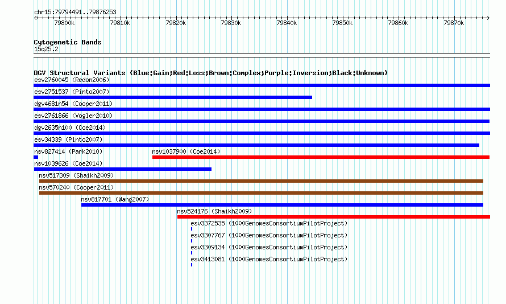Click the esv2760045 (Redon2006) blue gain bar
The height and width of the screenshot is (304, 506).
(262, 85)
